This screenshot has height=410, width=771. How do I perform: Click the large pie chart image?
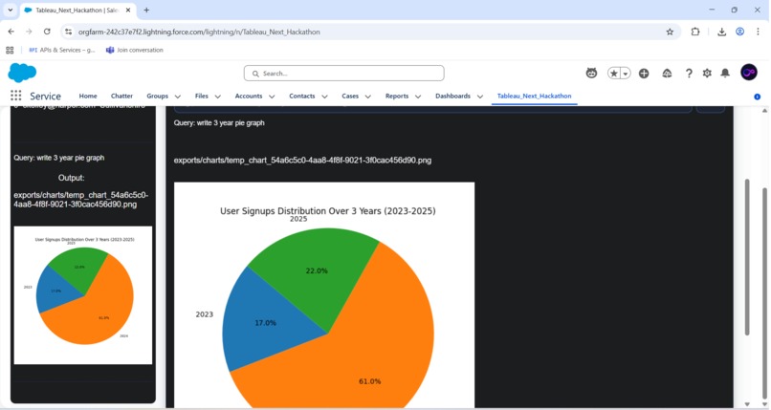click(324, 294)
